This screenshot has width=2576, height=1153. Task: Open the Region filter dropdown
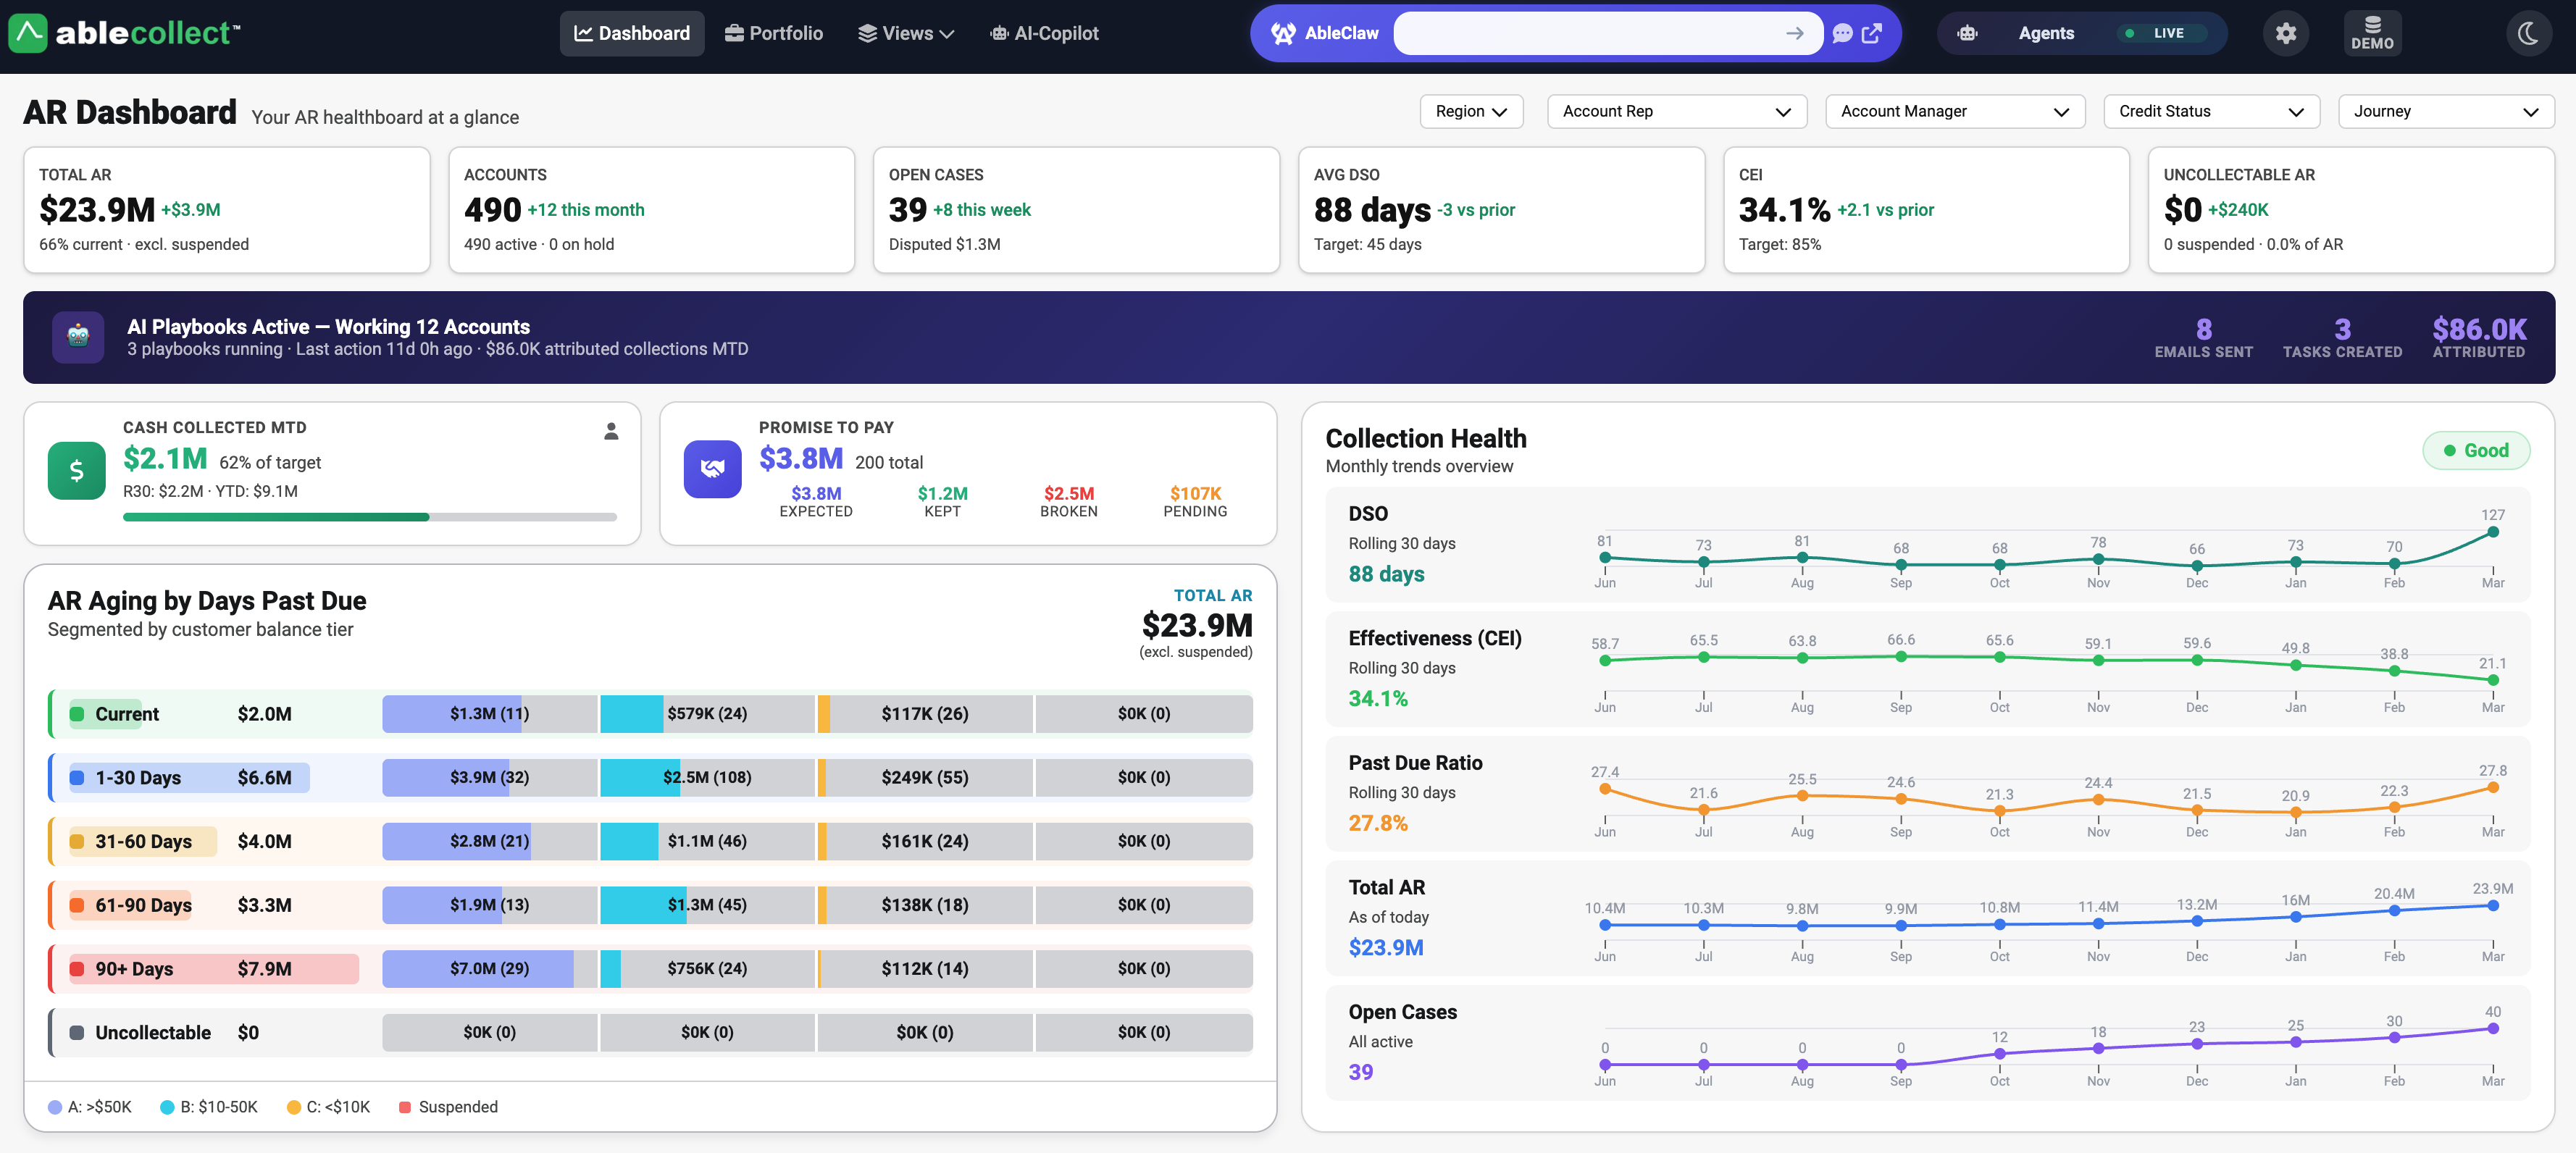click(x=1470, y=111)
